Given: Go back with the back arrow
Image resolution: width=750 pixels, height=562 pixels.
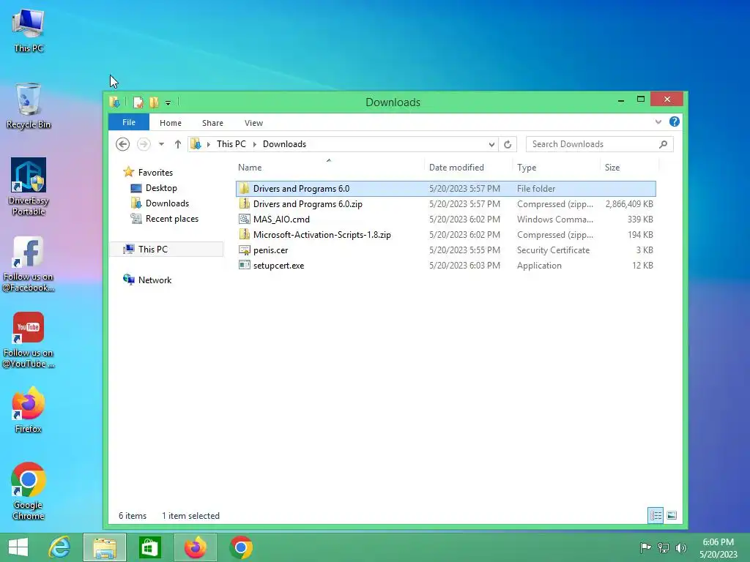Looking at the screenshot, I should pos(123,144).
